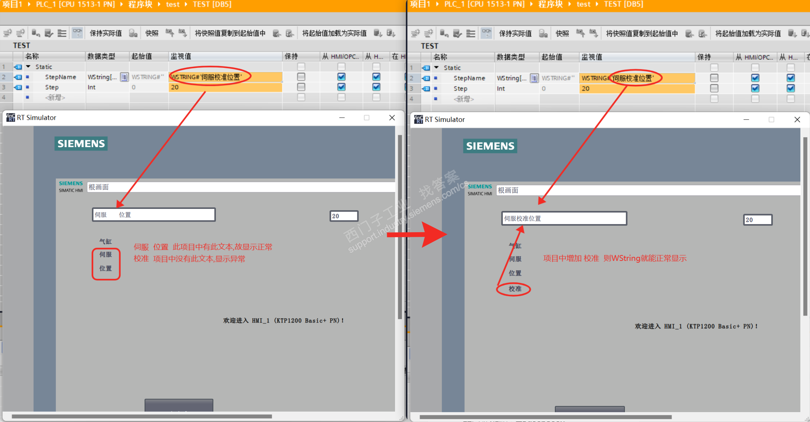
Task: Click the 保持实际值 button in left toolbar
Action: pos(105,33)
